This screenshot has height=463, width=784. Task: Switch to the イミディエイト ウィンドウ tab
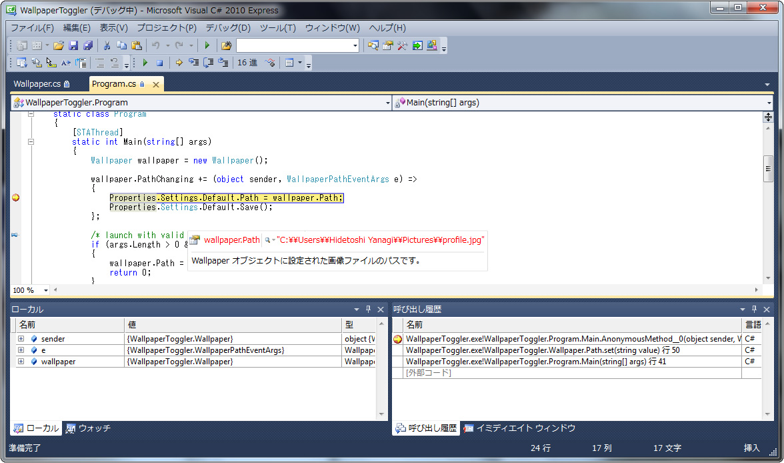519,428
